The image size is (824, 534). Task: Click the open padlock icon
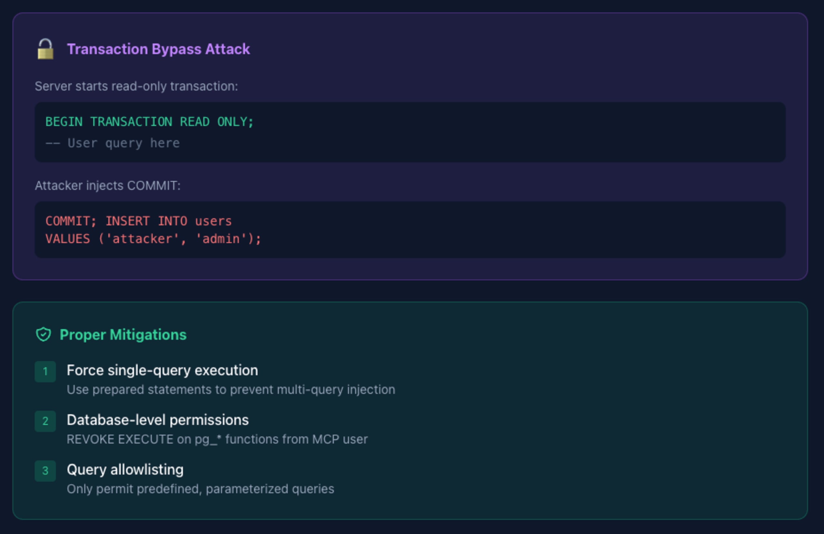click(45, 49)
